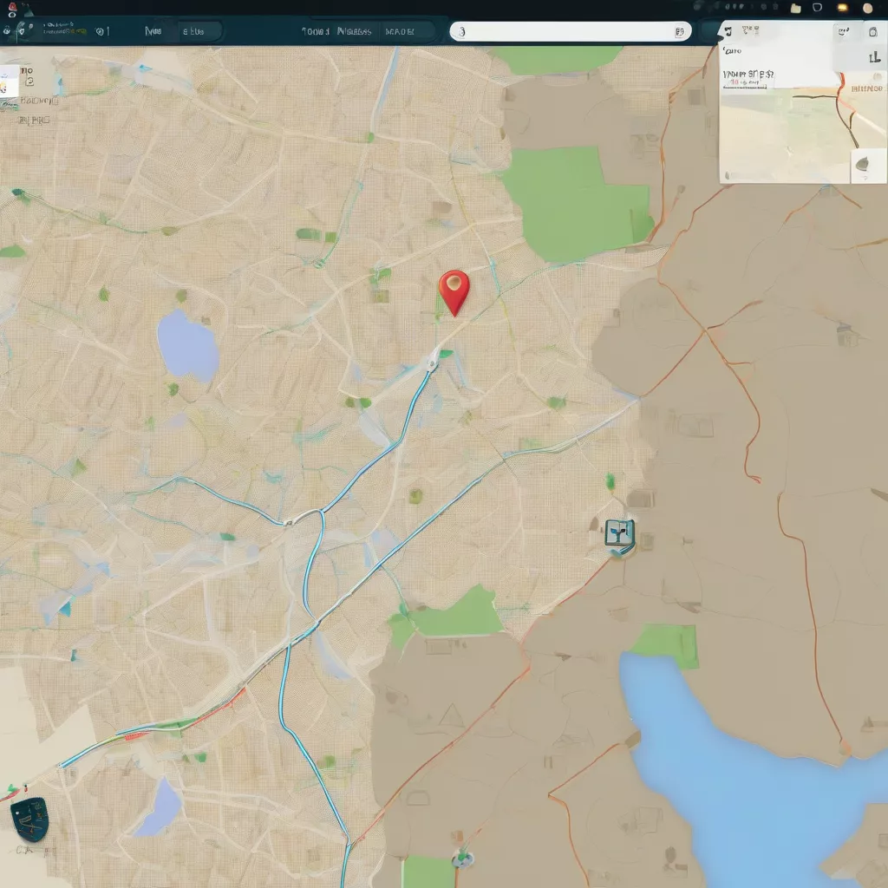This screenshot has width=888, height=888.
Task: Click the red icon in the top-left corner
Action: point(12,7)
